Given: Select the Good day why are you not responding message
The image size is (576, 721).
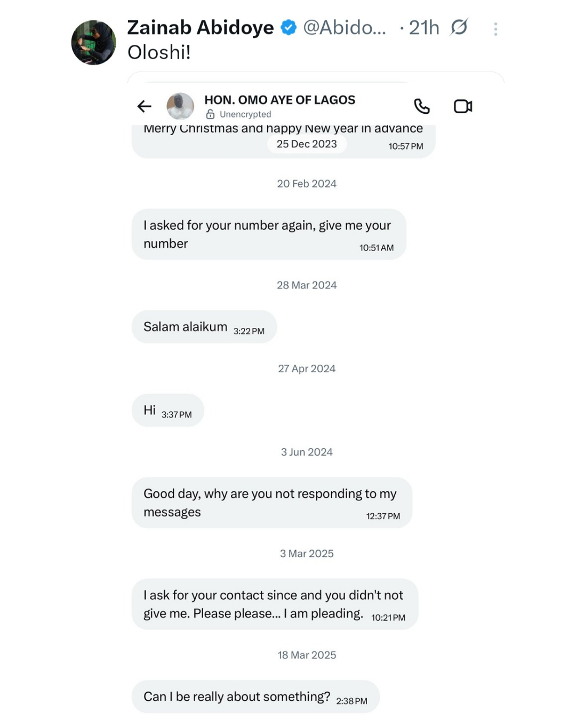Looking at the screenshot, I should tap(272, 503).
